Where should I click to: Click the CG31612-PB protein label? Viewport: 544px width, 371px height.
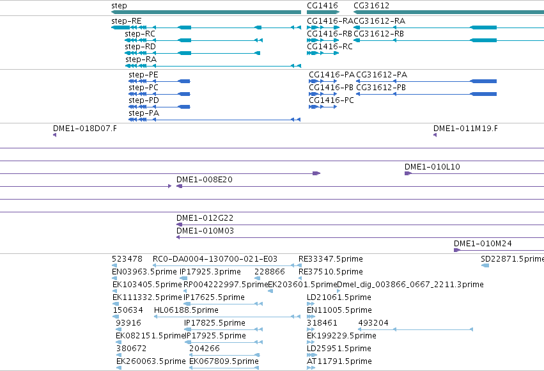[x=381, y=88]
